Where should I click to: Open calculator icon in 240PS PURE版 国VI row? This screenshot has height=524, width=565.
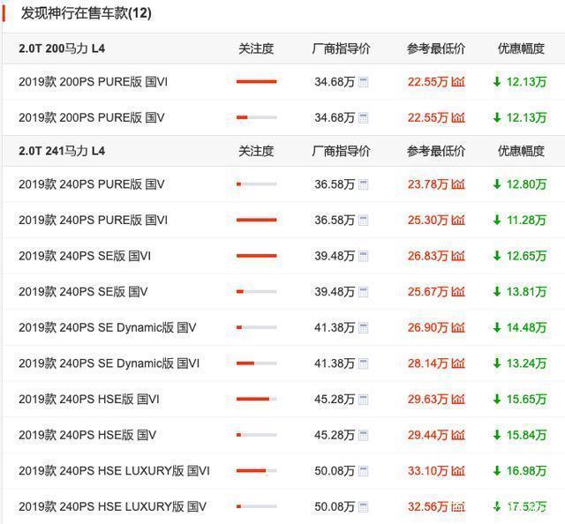(363, 220)
